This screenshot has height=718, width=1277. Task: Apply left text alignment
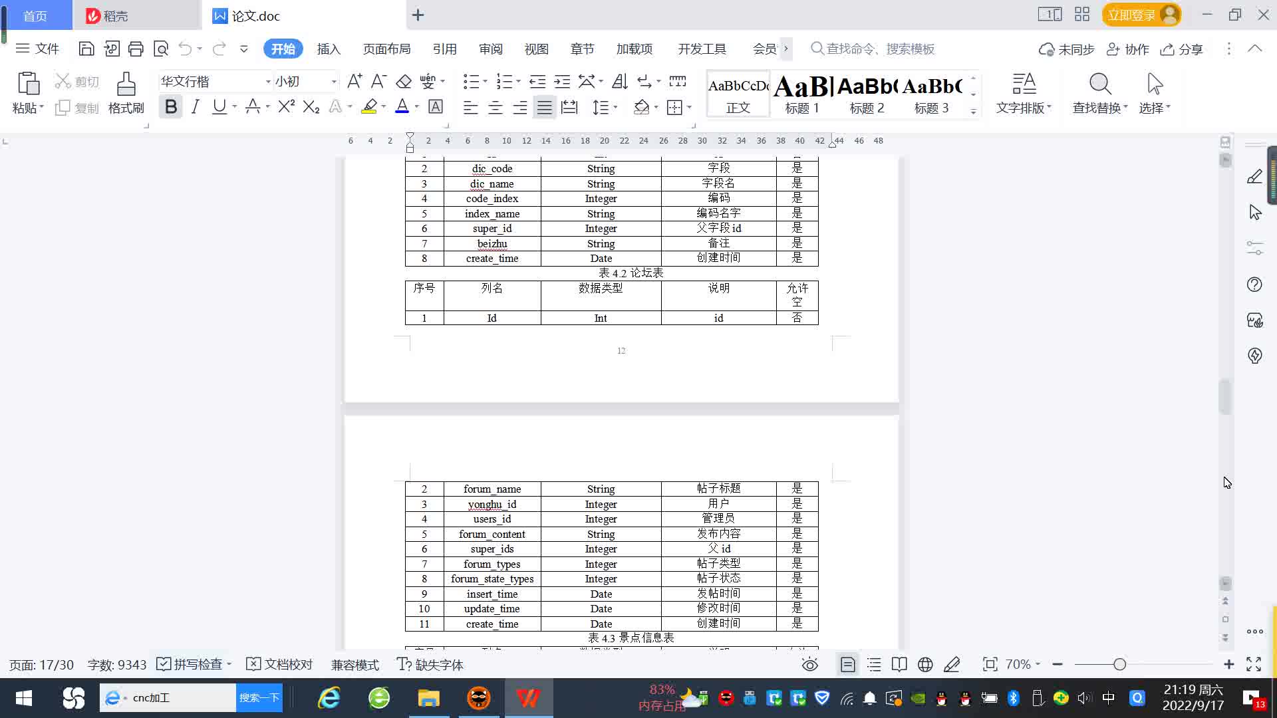(x=471, y=107)
